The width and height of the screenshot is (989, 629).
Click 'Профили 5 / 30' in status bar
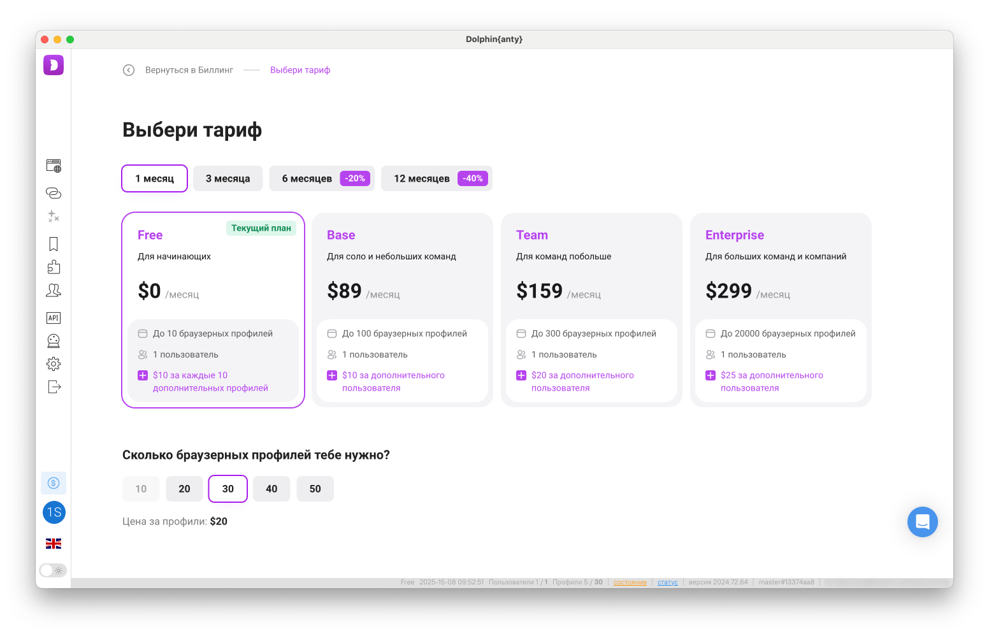click(577, 582)
